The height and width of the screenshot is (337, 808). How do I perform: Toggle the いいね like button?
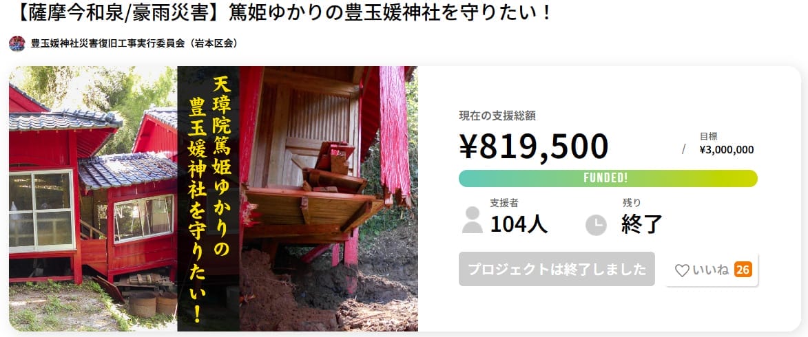point(712,270)
